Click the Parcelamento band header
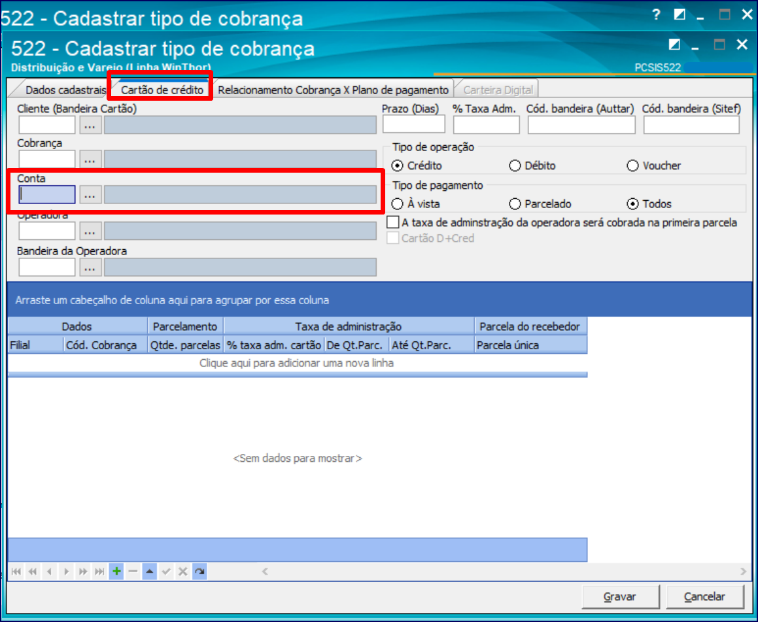 pos(186,327)
